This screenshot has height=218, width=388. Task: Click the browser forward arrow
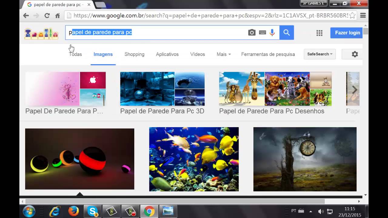click(36, 15)
